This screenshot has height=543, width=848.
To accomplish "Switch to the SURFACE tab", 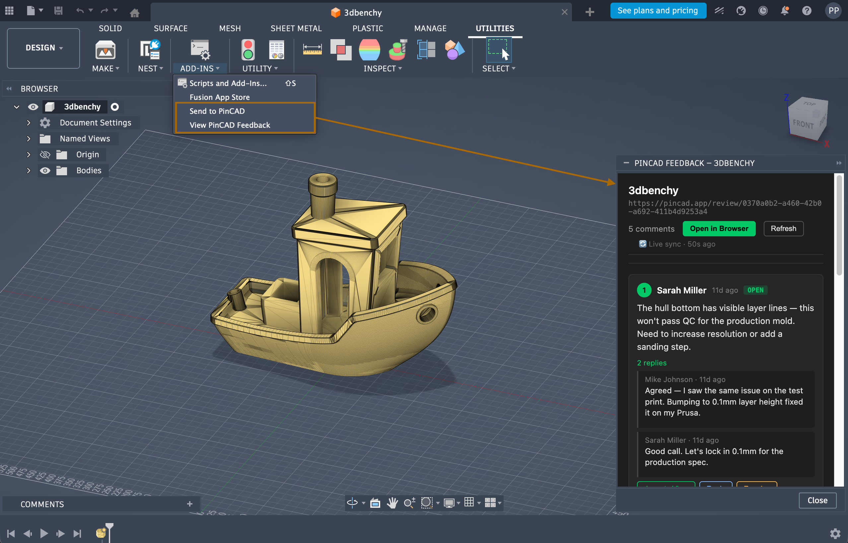I will coord(171,28).
